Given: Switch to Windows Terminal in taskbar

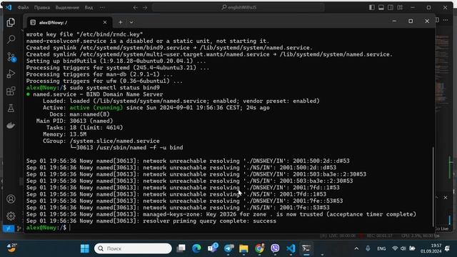Looking at the screenshot, I should point(306,248).
